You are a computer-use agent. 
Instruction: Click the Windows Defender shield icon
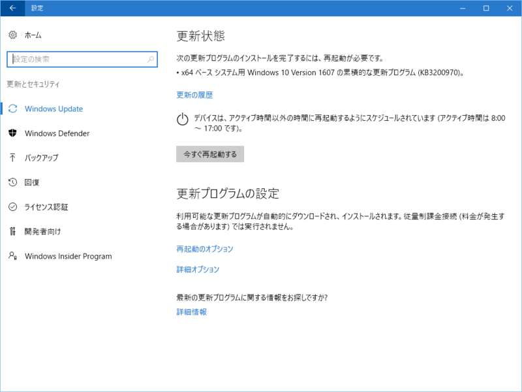pyautogui.click(x=12, y=133)
